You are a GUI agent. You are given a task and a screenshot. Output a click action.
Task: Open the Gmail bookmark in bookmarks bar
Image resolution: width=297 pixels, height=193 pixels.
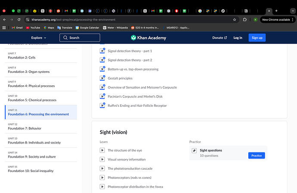17,28
